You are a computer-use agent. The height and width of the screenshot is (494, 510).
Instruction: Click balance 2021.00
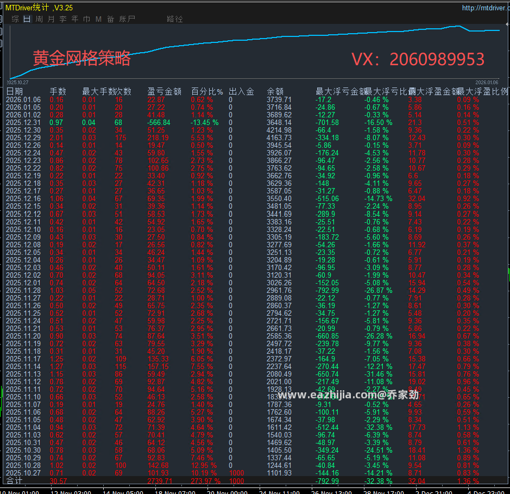pyautogui.click(x=279, y=382)
